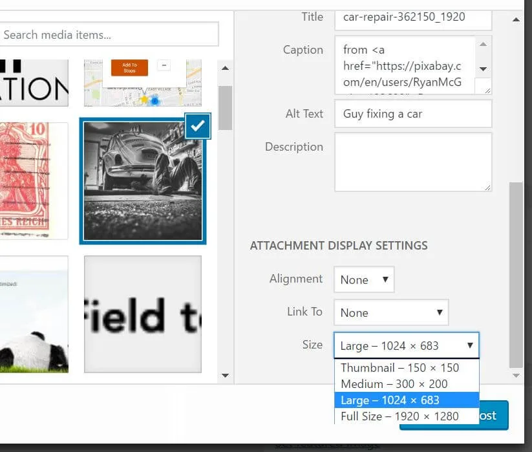Collapse the Size dropdown options
Image resolution: width=532 pixels, height=452 pixels.
[x=405, y=345]
